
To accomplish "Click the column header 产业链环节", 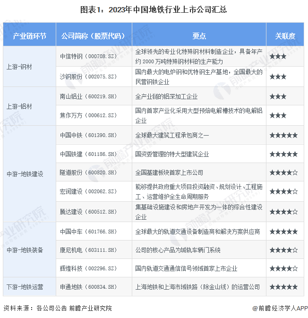I will pos(30,36).
